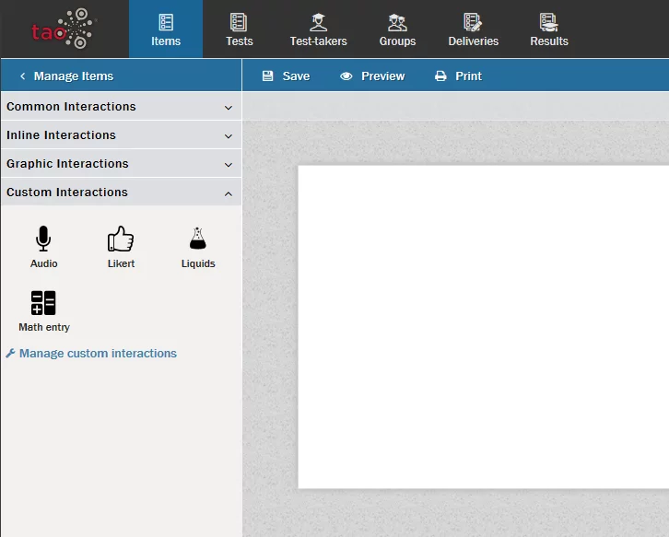
Task: Open the Deliveries tab
Action: tap(474, 29)
